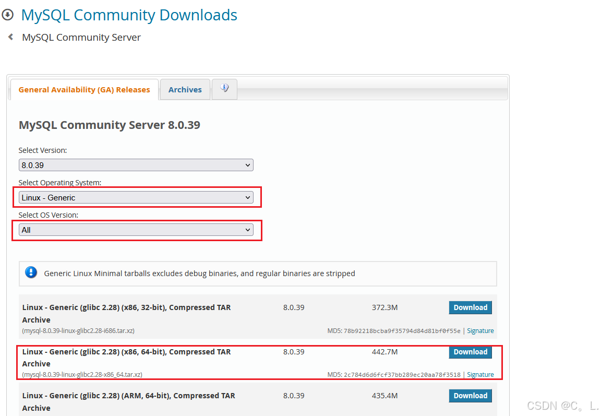Download the x86 32-bit Compressed TAR Archive

tap(470, 307)
